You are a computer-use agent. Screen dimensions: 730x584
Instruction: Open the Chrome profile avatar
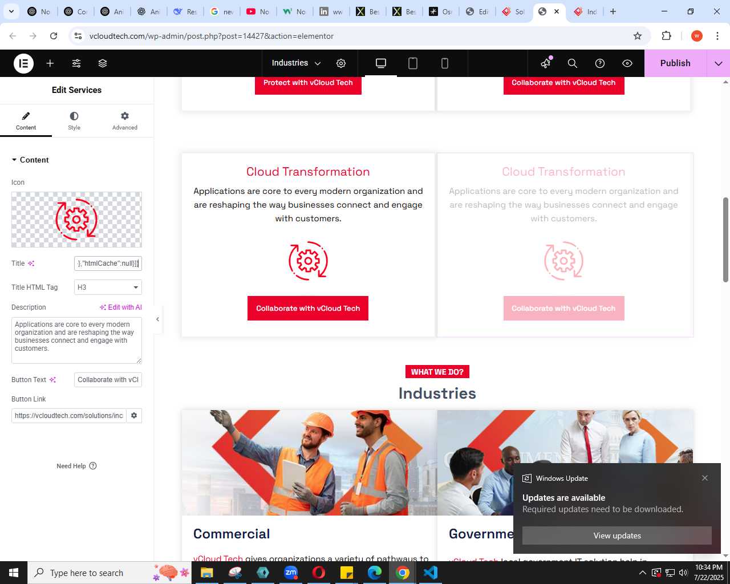696,36
